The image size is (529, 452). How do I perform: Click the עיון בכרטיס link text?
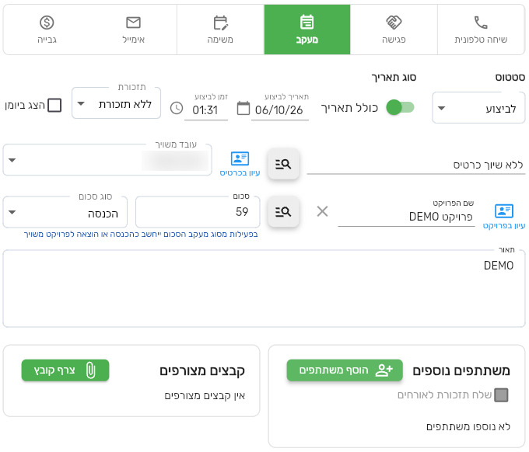240,172
